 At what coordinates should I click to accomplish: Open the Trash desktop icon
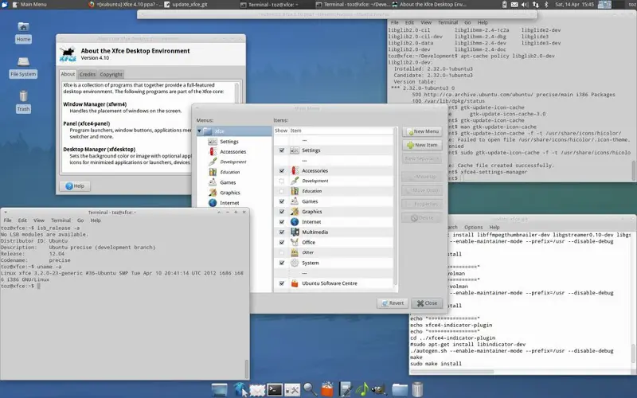23,102
